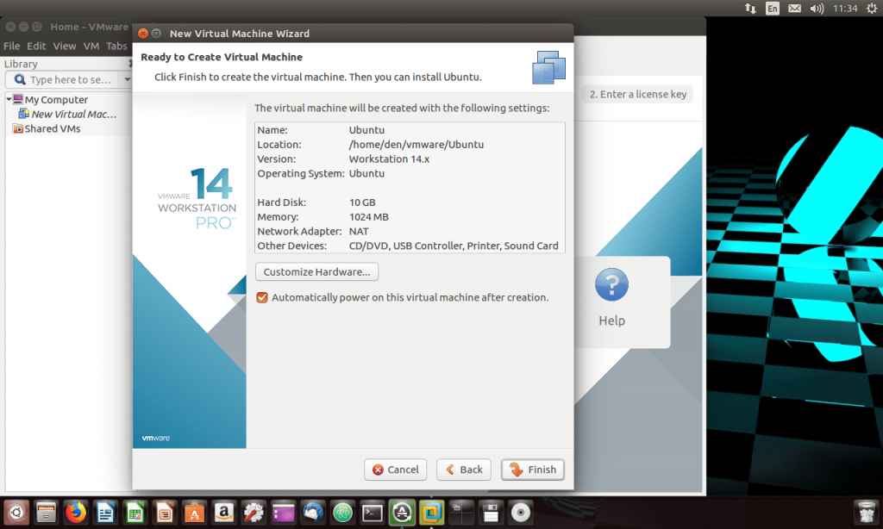
Task: Click the 'NAT' network adapter value
Action: (359, 231)
